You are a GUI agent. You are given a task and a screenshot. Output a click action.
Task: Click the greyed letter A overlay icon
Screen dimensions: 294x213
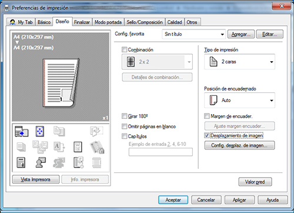59,147
